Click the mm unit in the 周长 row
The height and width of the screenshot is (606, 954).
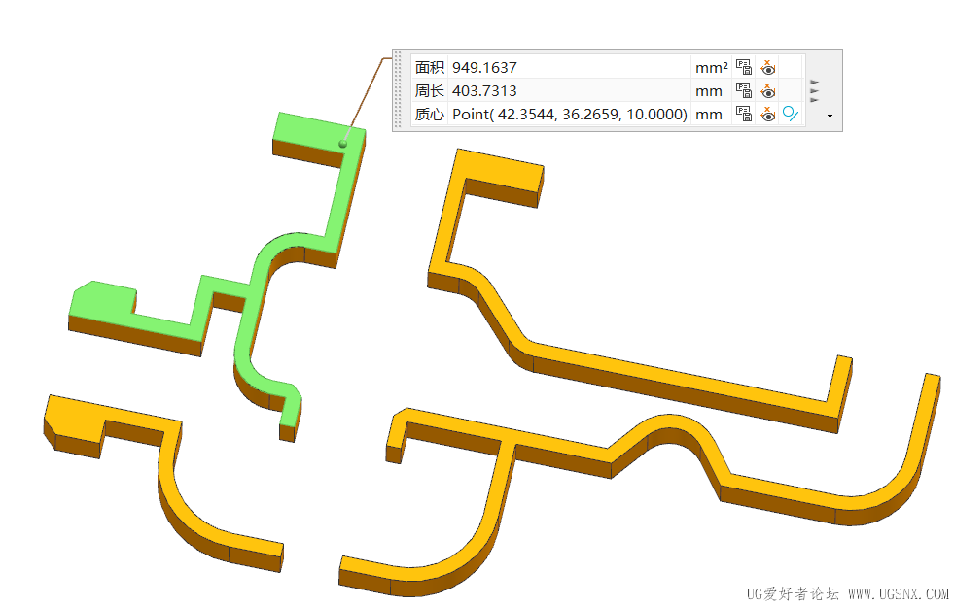click(x=709, y=91)
